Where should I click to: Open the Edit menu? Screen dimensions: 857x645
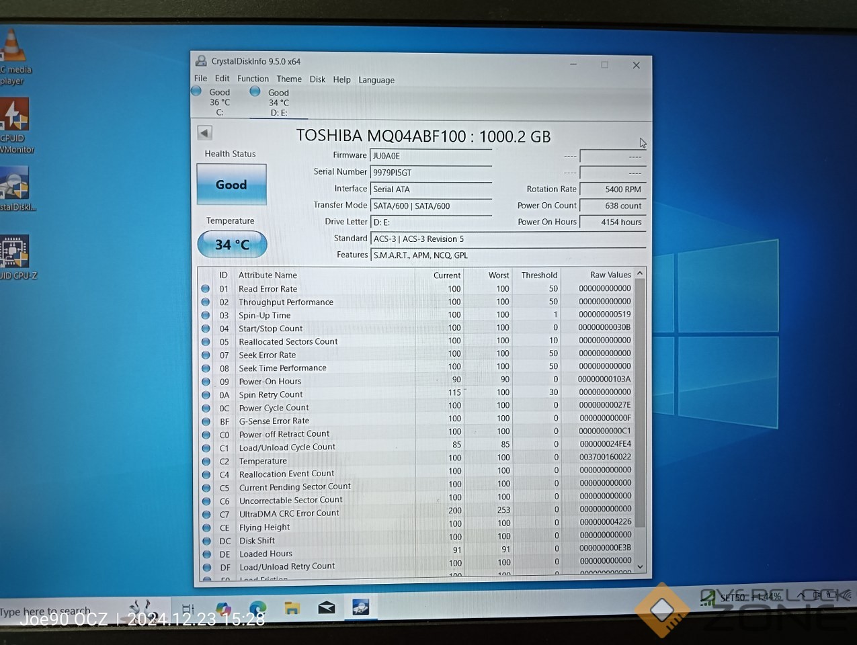[x=222, y=79]
